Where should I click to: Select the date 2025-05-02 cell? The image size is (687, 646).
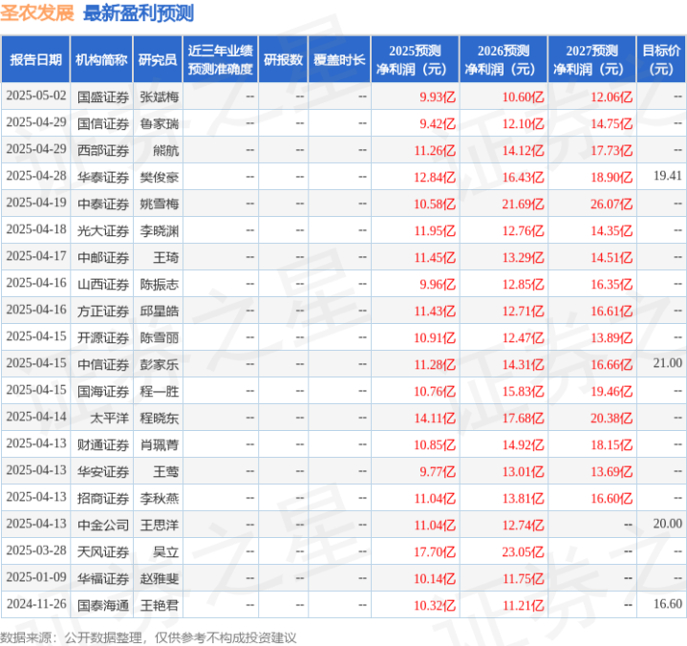[x=36, y=96]
